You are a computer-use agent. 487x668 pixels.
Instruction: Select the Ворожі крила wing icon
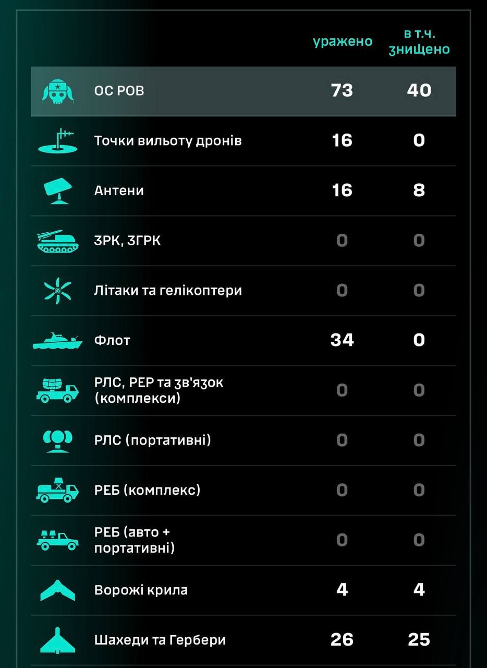pos(57,590)
